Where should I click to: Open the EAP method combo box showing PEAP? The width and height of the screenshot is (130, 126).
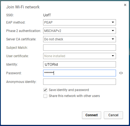pyautogui.click(x=80, y=22)
